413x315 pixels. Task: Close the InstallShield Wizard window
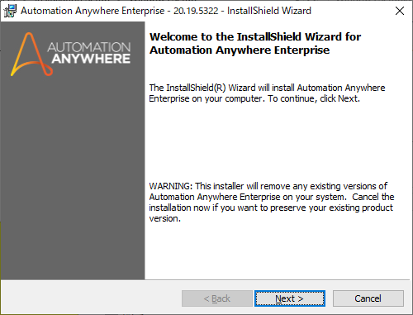[x=400, y=11]
